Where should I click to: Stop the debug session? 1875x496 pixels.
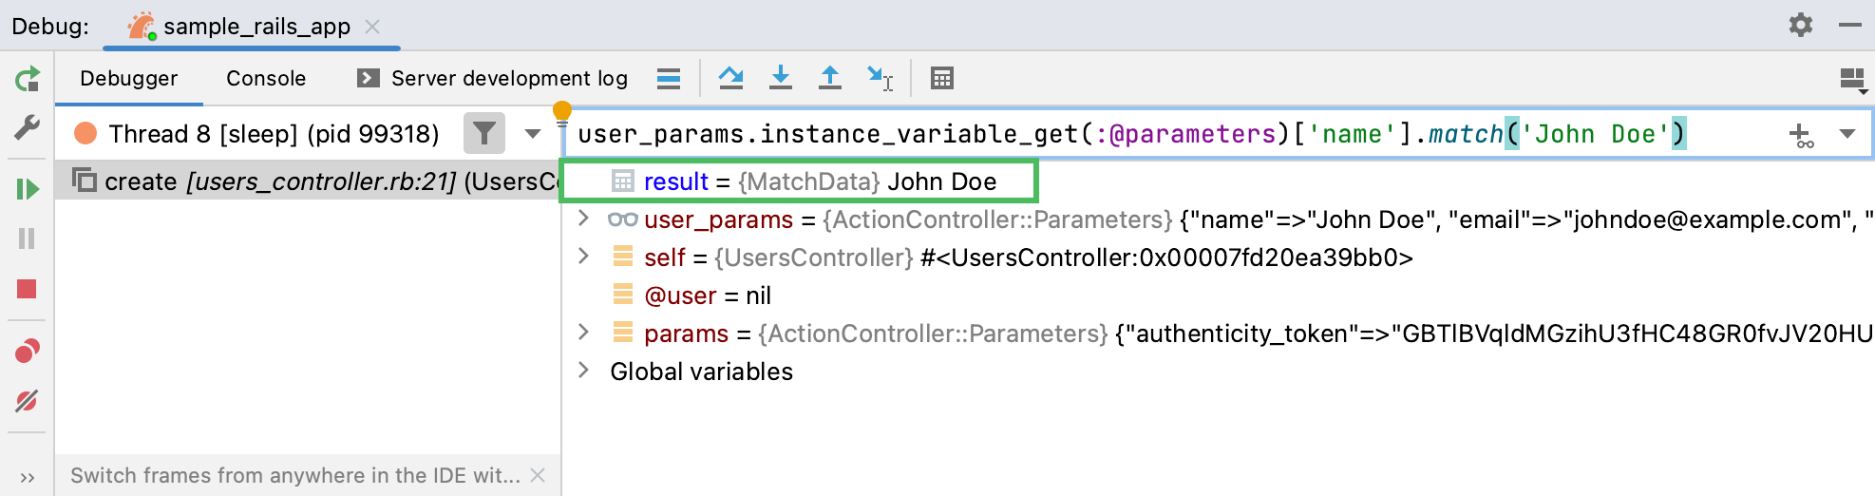tap(28, 289)
